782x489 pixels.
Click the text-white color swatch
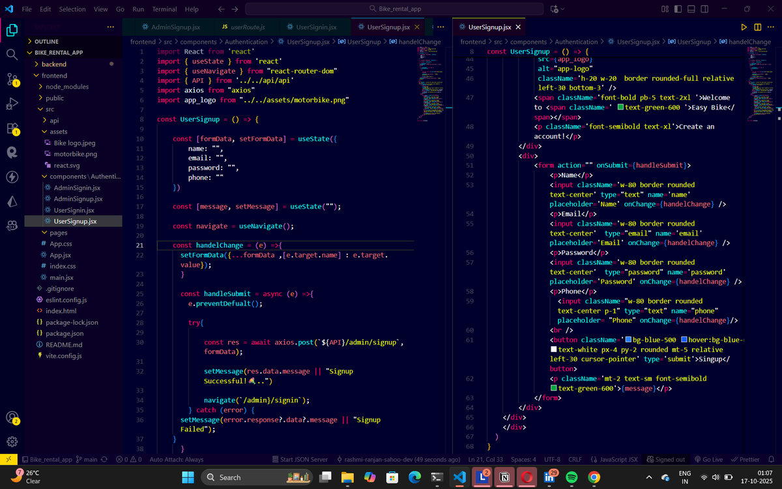click(x=553, y=349)
